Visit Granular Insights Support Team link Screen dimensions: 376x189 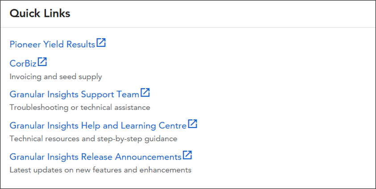74,95
